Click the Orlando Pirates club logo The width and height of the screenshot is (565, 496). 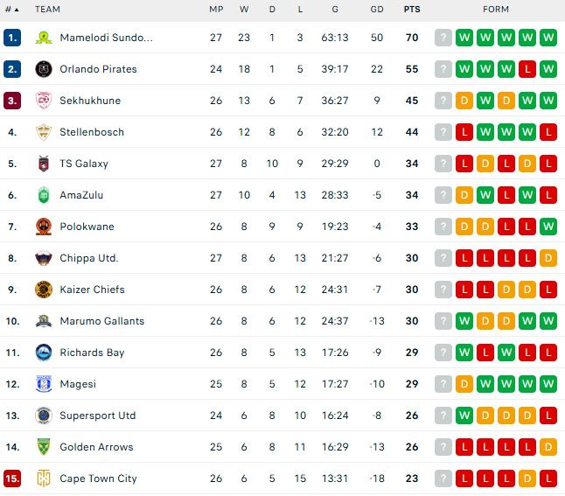click(x=44, y=69)
